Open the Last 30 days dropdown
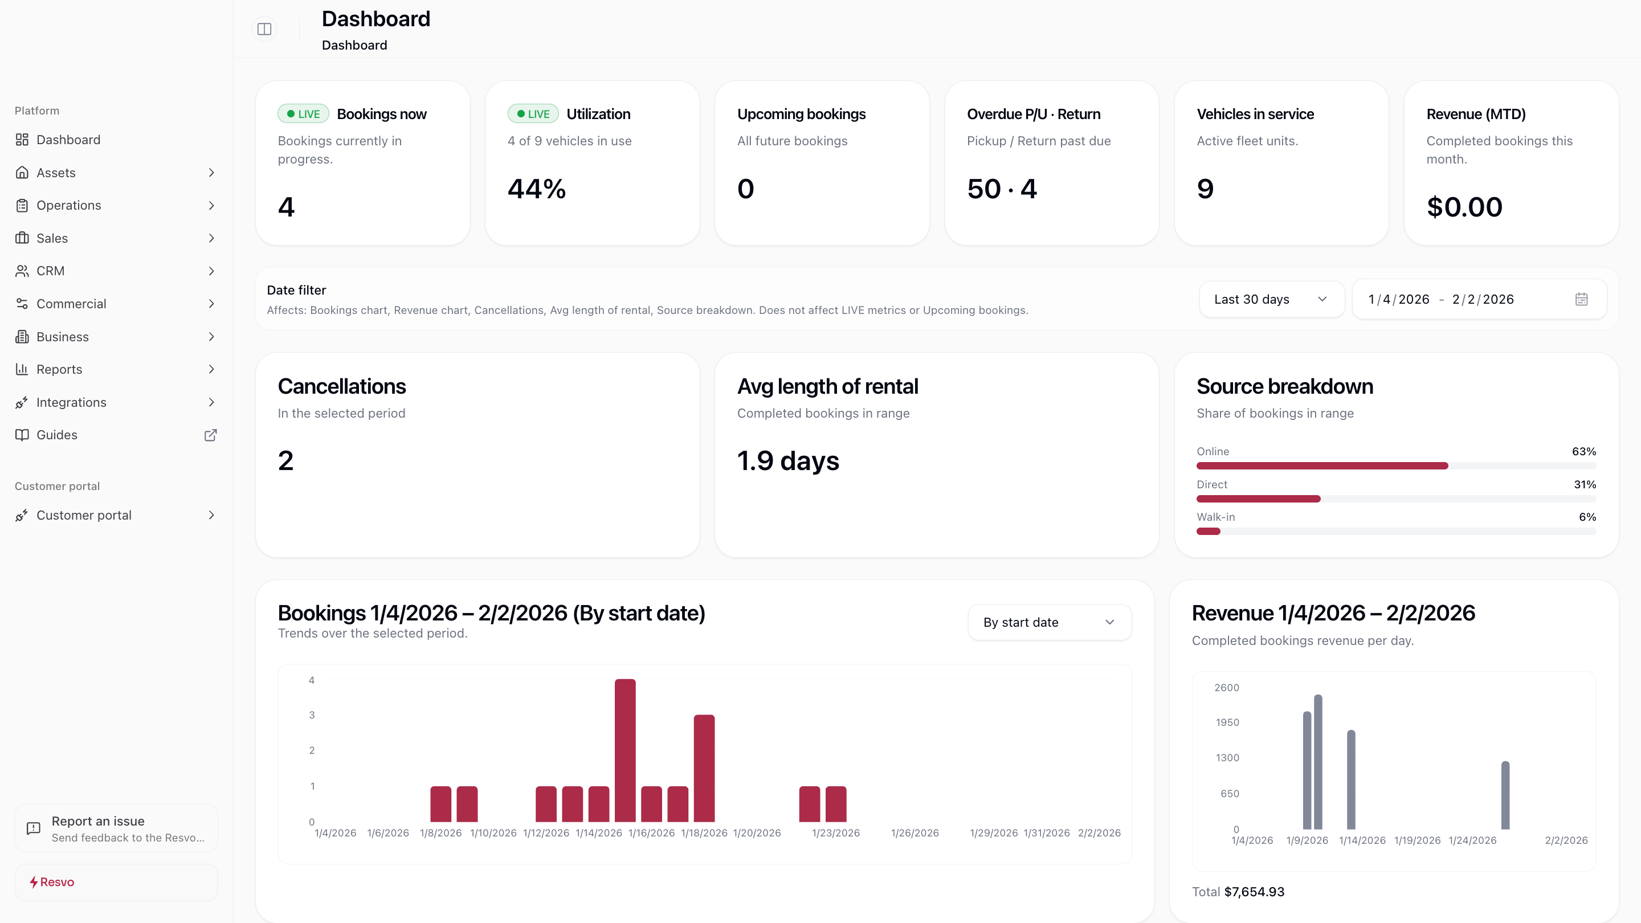Screen dimensions: 1641x923 pyautogui.click(x=1272, y=299)
